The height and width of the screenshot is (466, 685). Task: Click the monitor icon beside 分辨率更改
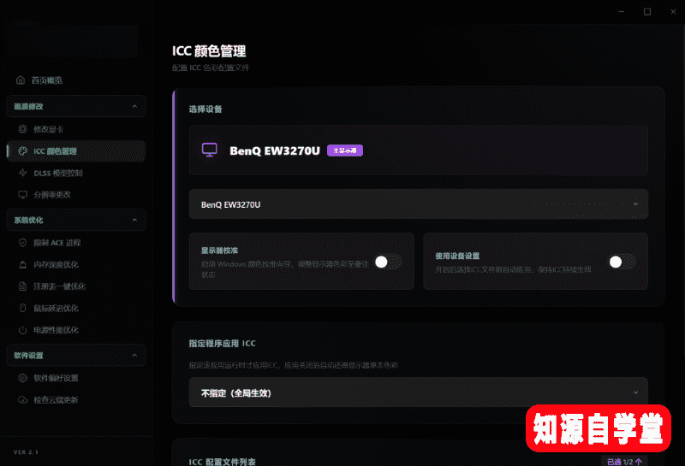(x=23, y=195)
